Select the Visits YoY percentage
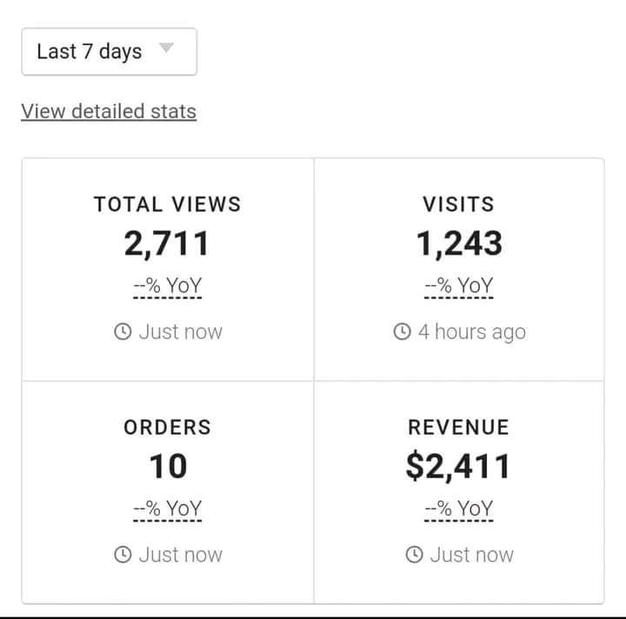The image size is (626, 619). 458,286
